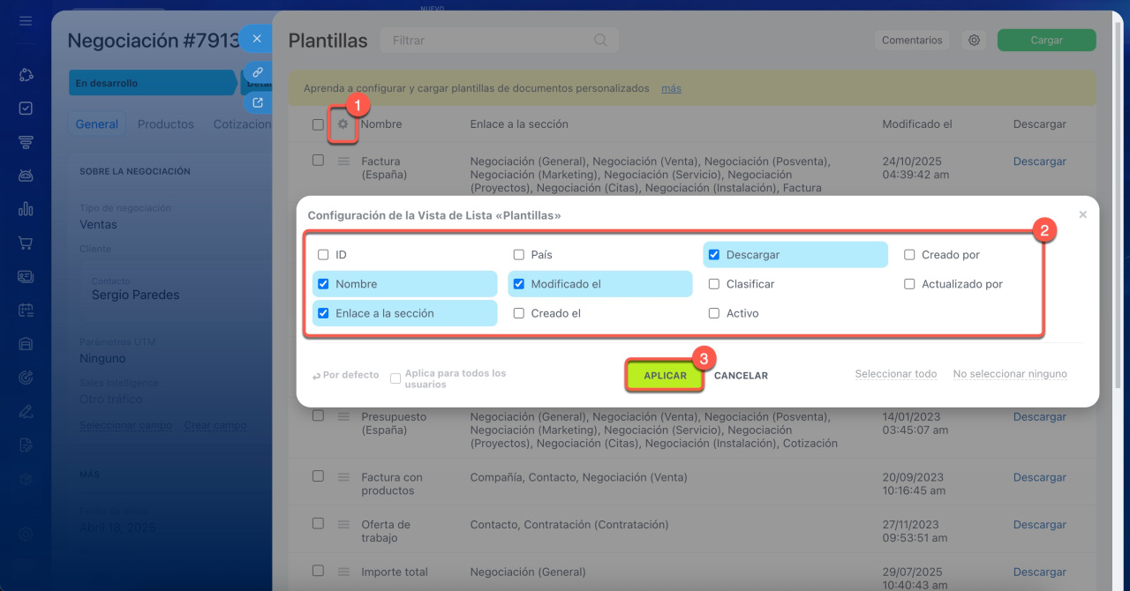Image resolution: width=1130 pixels, height=591 pixels.
Task: Click the copy link icon on slider tab
Action: tap(258, 72)
